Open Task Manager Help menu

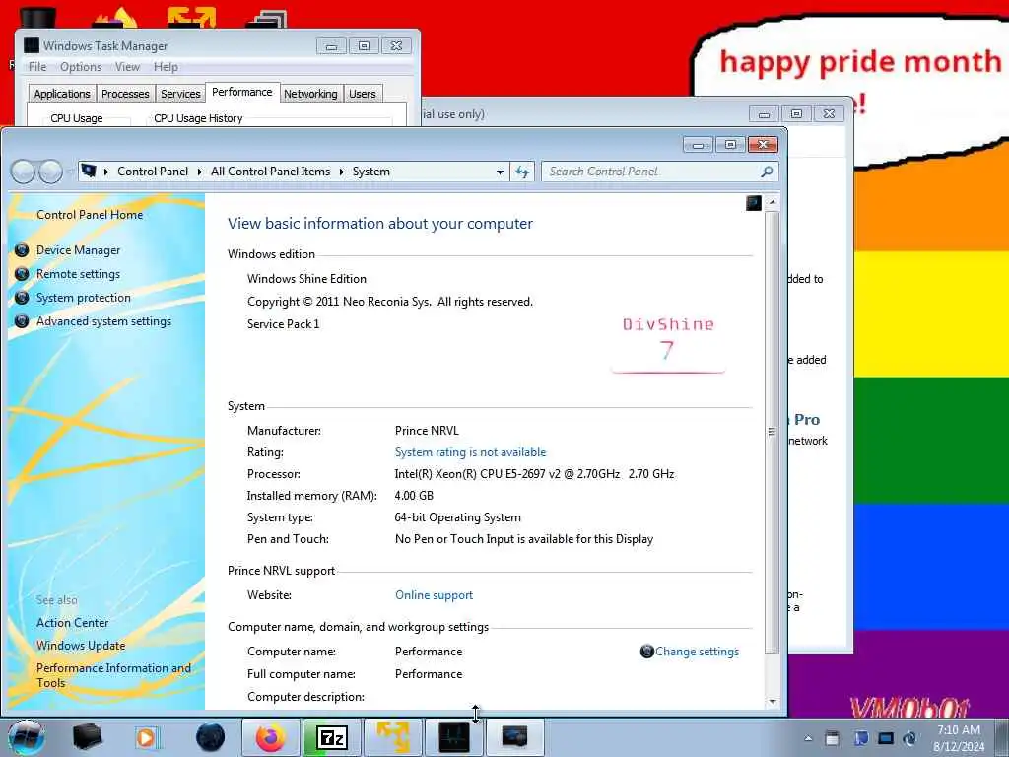166,67
